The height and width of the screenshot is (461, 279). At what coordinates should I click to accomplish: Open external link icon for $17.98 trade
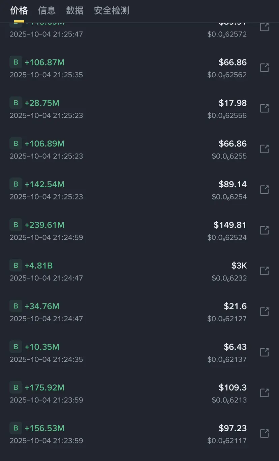pyautogui.click(x=265, y=108)
